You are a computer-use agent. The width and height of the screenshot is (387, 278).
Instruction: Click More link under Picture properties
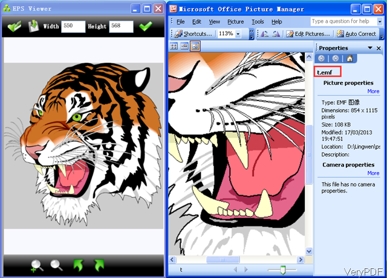click(373, 91)
